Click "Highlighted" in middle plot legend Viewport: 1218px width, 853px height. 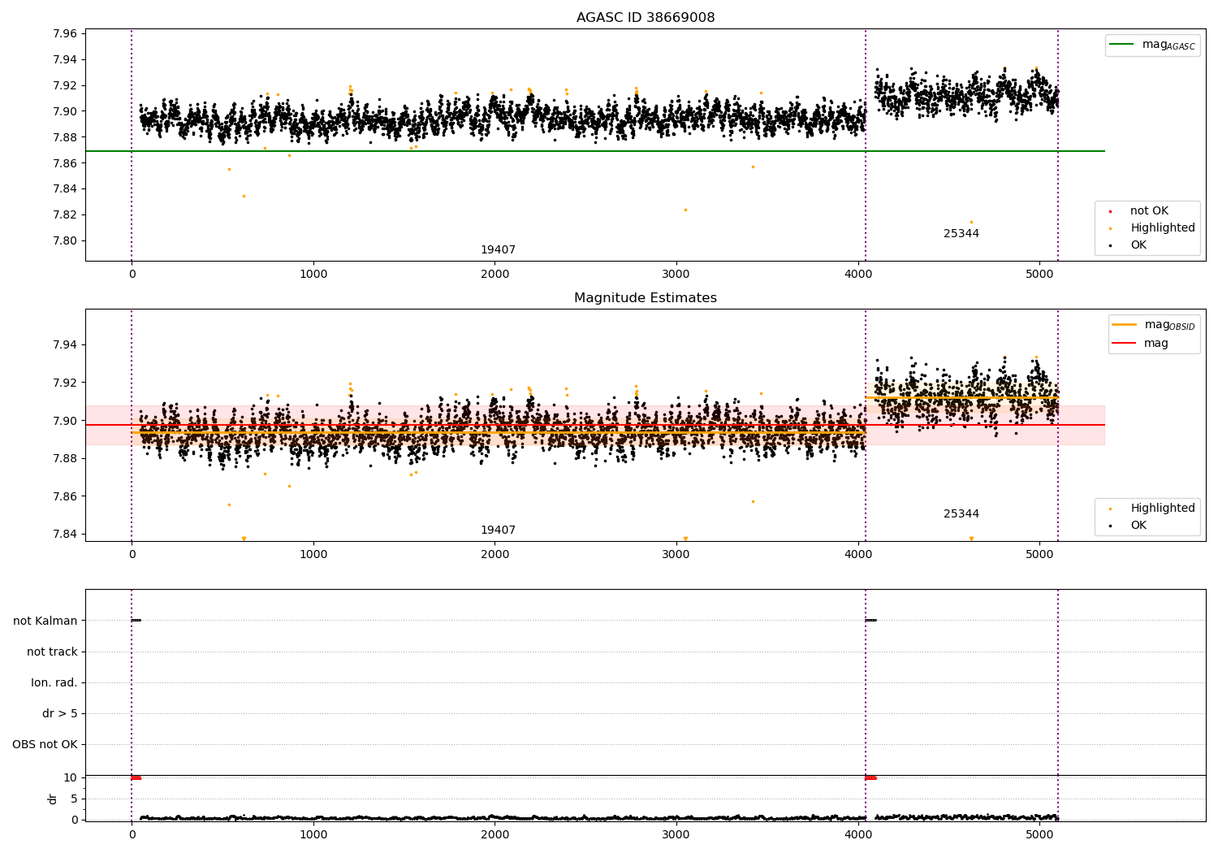pyautogui.click(x=1163, y=509)
